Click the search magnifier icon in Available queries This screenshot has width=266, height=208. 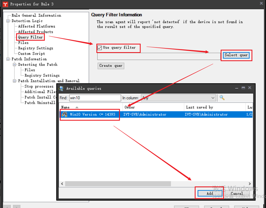click(x=222, y=98)
